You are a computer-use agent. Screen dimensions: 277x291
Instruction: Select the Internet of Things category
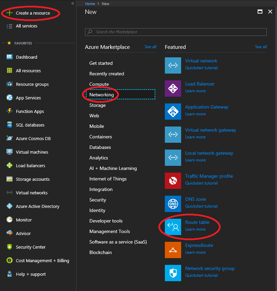click(108, 179)
